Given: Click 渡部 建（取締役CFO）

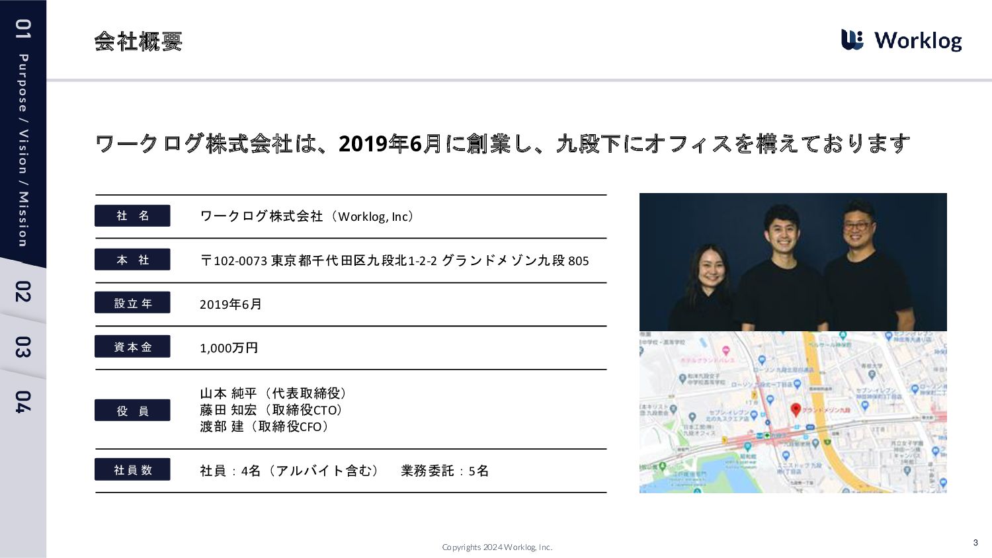Looking at the screenshot, I should click(x=265, y=426).
